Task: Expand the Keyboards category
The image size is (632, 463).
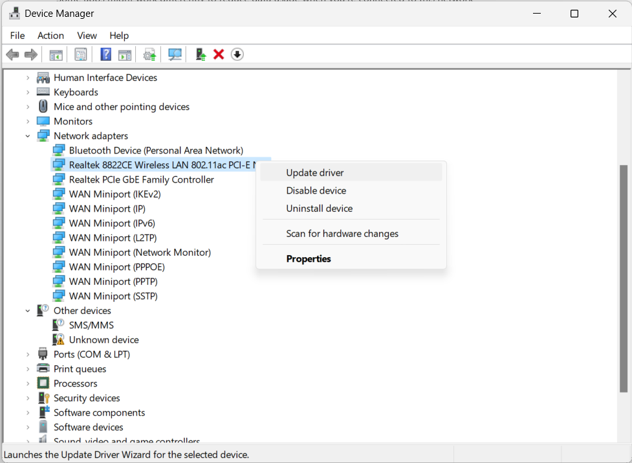Action: coord(28,92)
